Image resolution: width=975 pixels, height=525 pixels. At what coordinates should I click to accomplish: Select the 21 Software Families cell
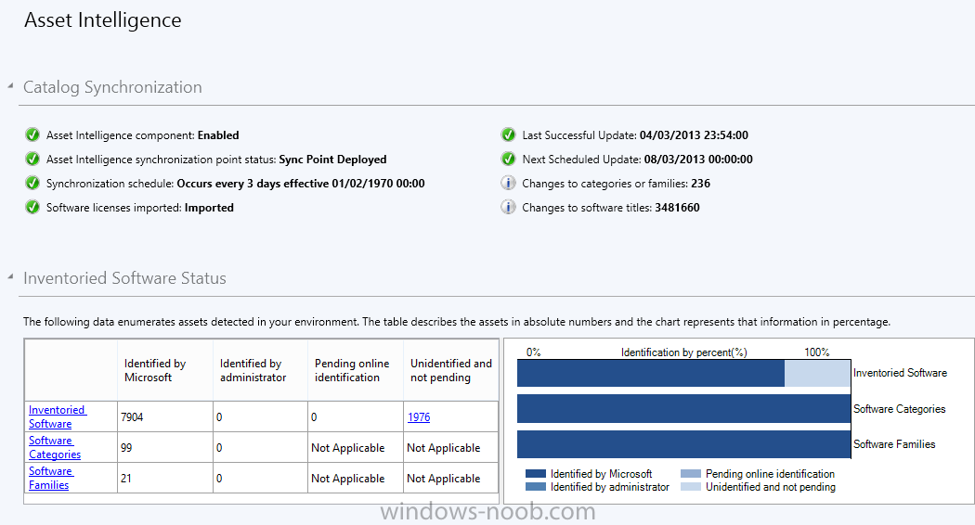(x=164, y=478)
